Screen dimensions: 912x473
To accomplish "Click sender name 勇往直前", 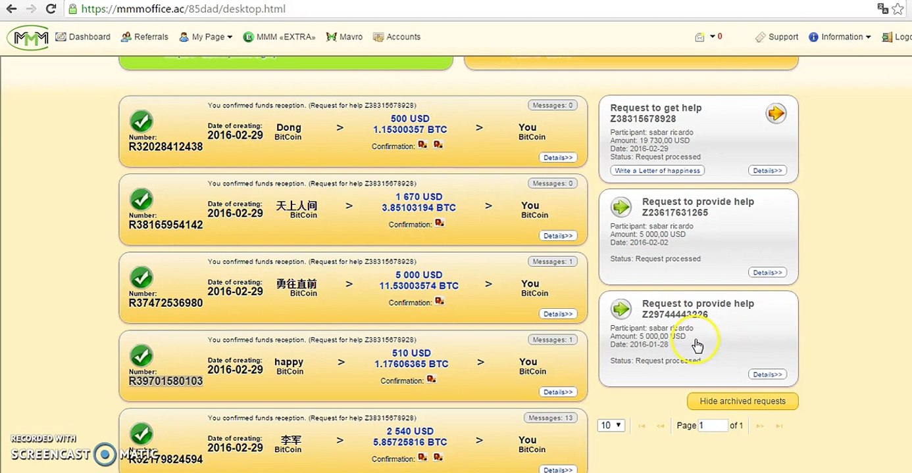I will [296, 284].
